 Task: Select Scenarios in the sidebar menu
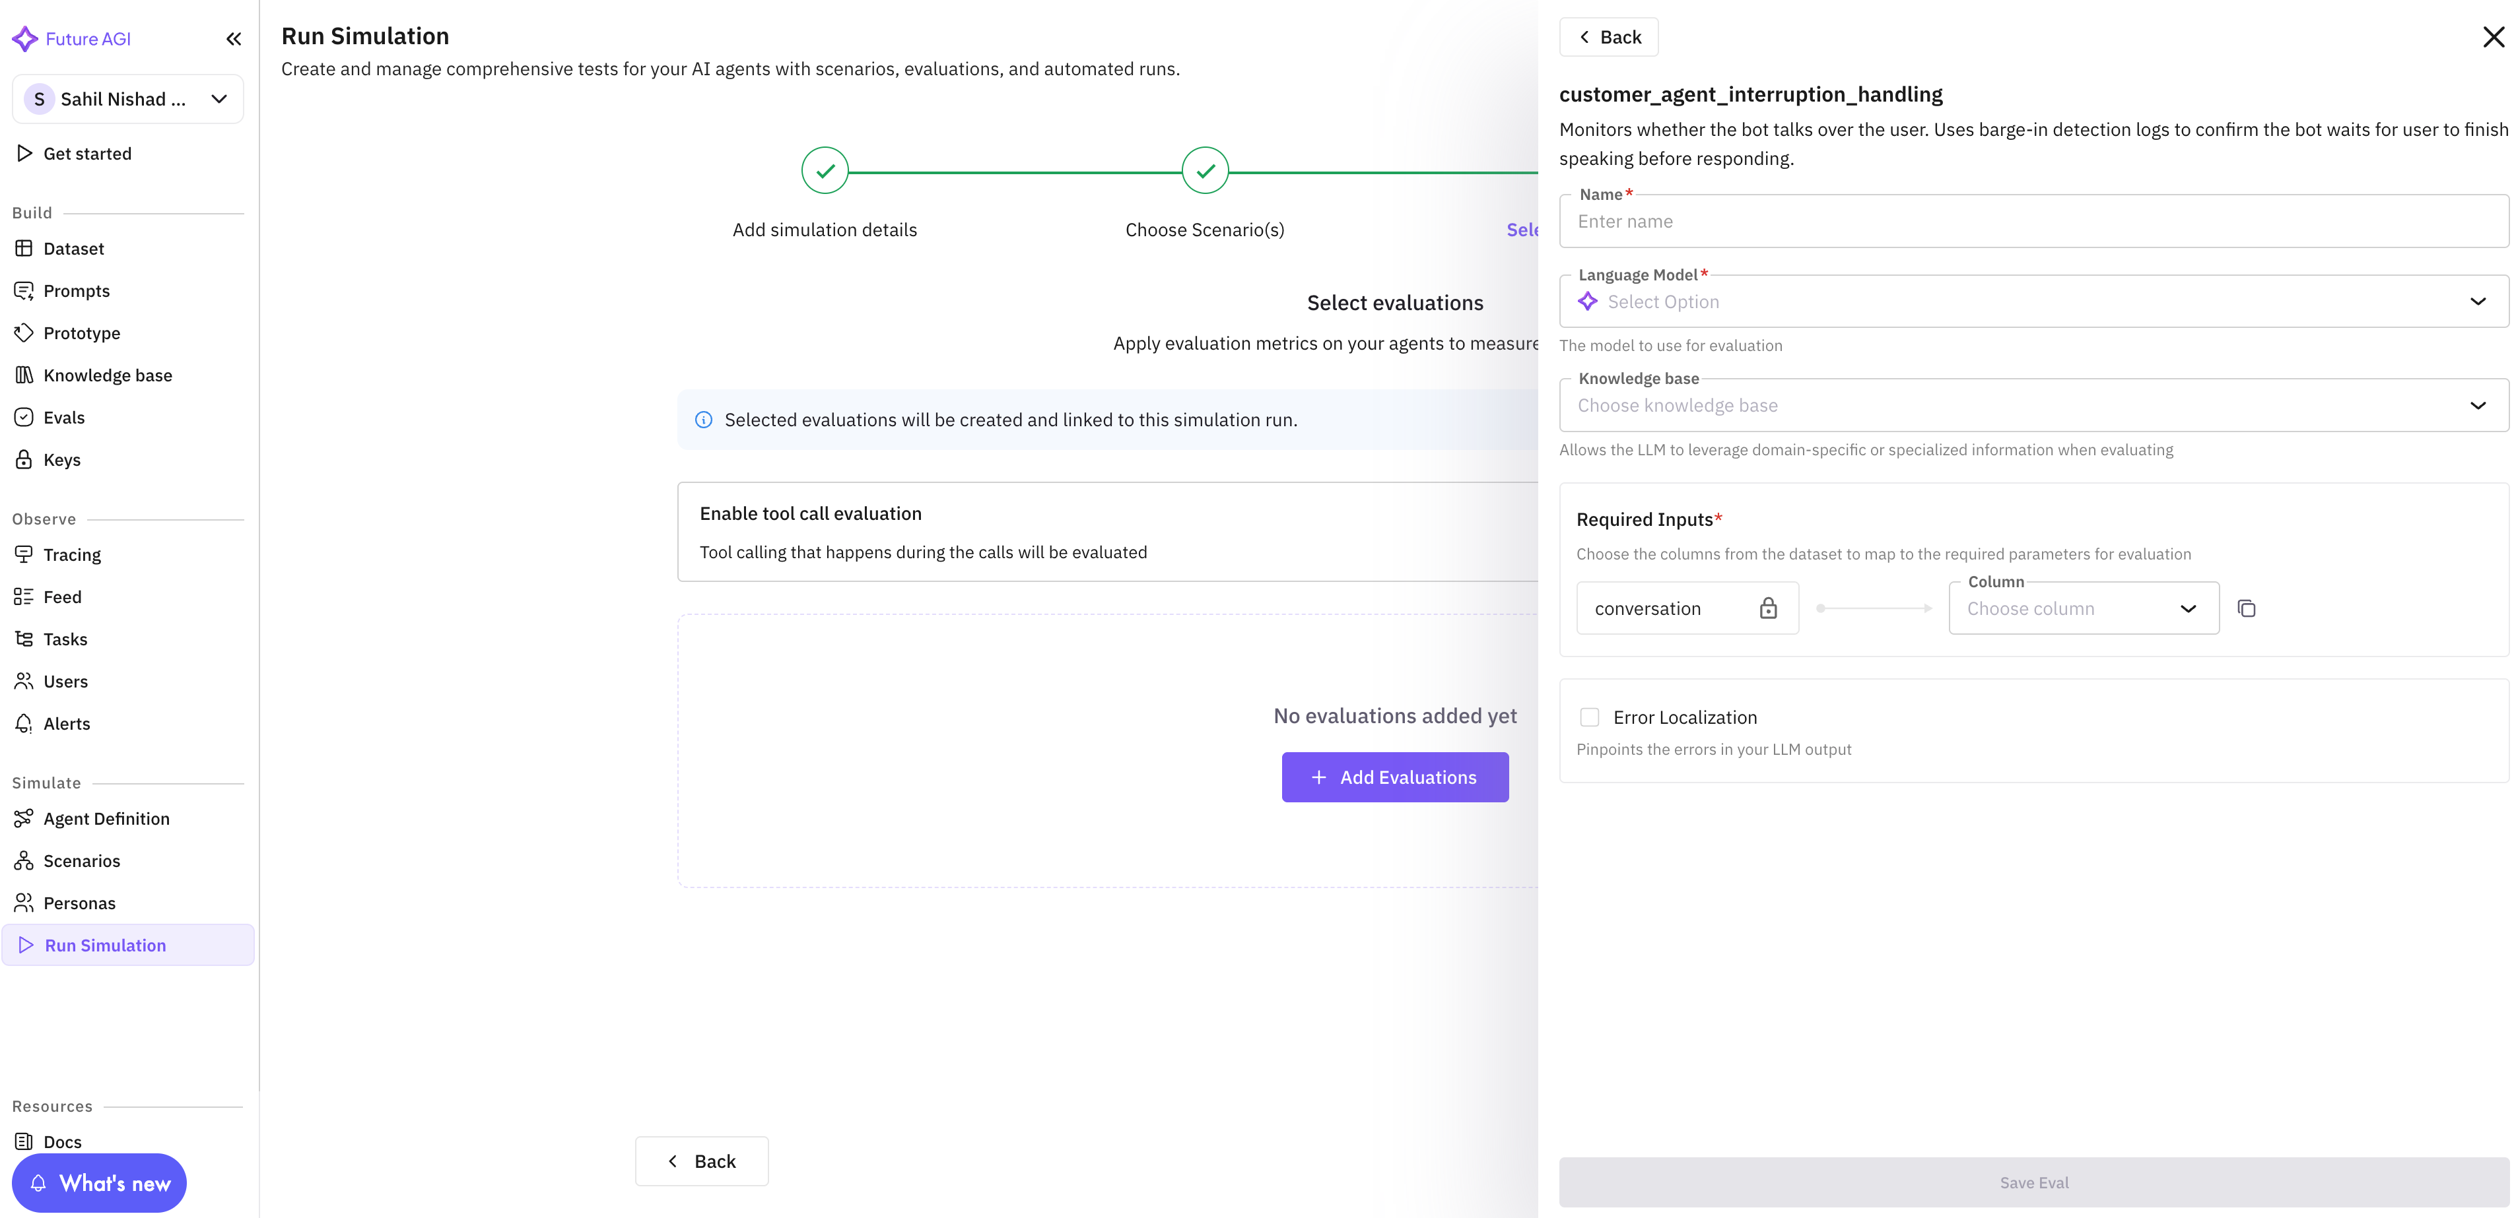point(81,861)
